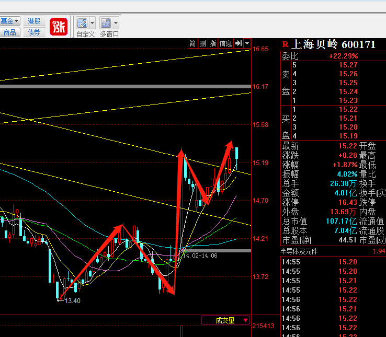Click the red 涨 icon
Viewport: 386px width, 337px height.
pyautogui.click(x=59, y=27)
